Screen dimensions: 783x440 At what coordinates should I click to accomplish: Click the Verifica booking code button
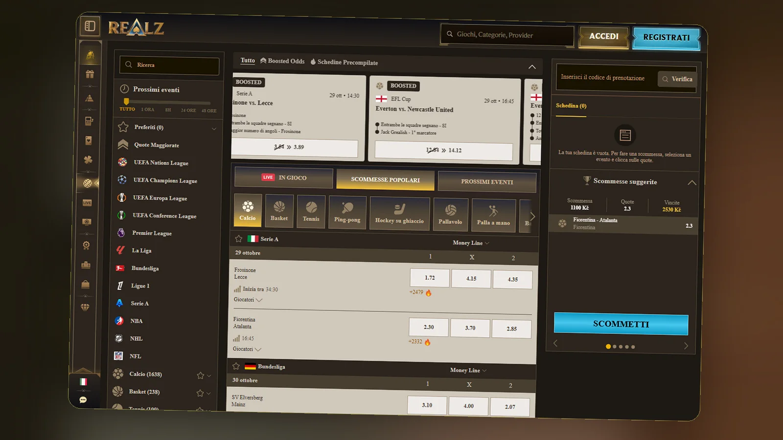coord(677,79)
